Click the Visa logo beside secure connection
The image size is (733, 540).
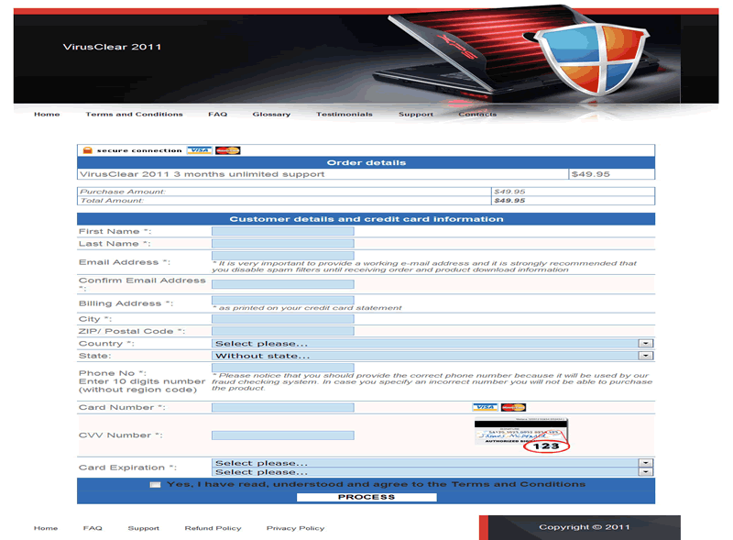[x=198, y=150]
